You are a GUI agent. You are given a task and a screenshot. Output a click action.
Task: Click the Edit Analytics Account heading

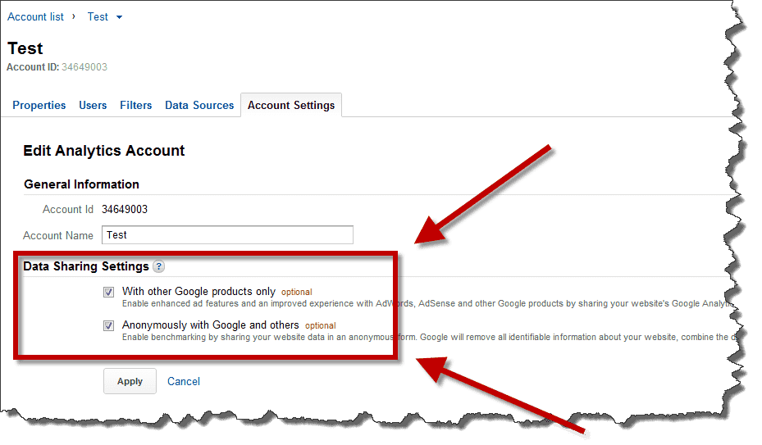point(104,151)
